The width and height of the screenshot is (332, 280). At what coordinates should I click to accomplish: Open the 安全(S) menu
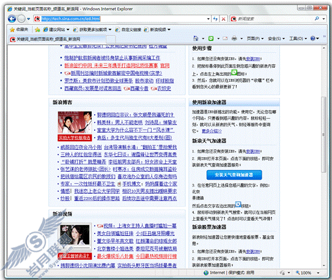[x=276, y=39]
